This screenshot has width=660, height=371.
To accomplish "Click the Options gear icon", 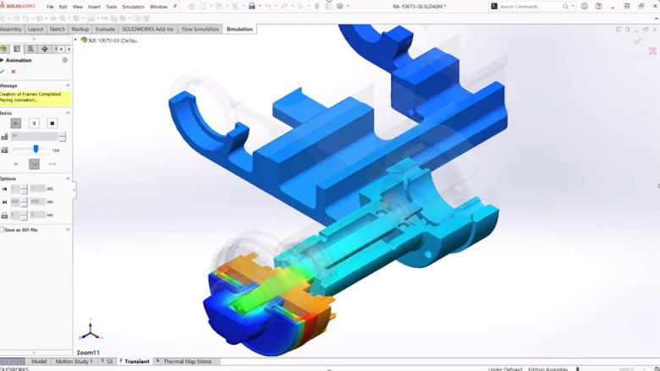I will (339, 6).
